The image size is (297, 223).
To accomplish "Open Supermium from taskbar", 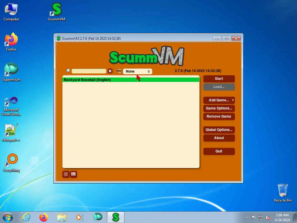I will 98,217.
